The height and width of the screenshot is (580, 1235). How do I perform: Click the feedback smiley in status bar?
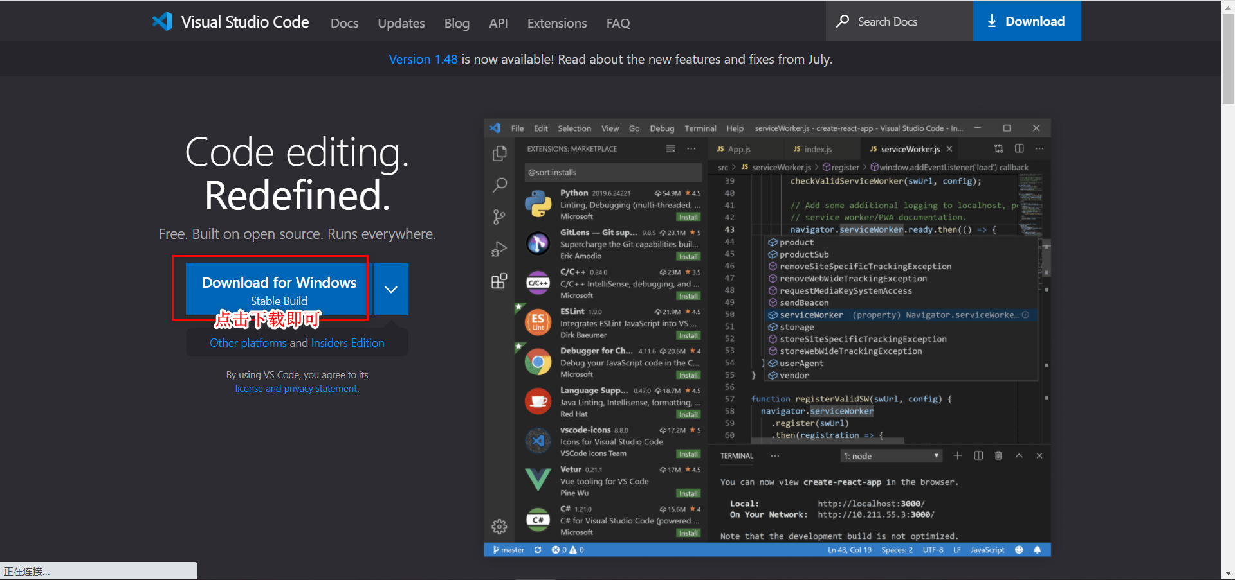click(1019, 550)
